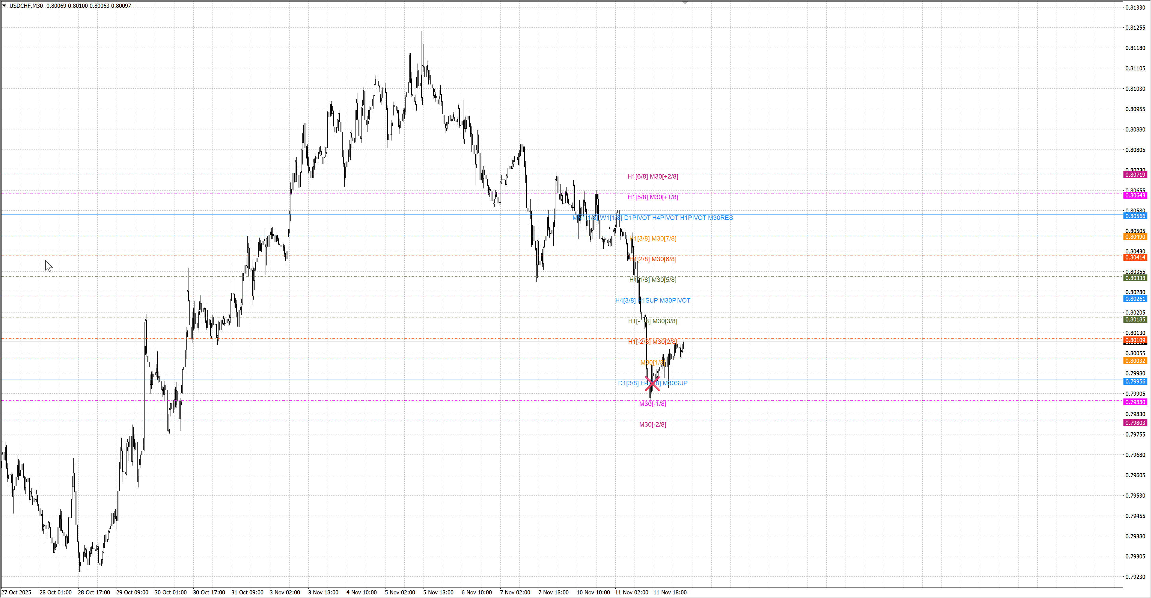Open the dropdown triangle beside USDCHF,M30

pos(4,6)
